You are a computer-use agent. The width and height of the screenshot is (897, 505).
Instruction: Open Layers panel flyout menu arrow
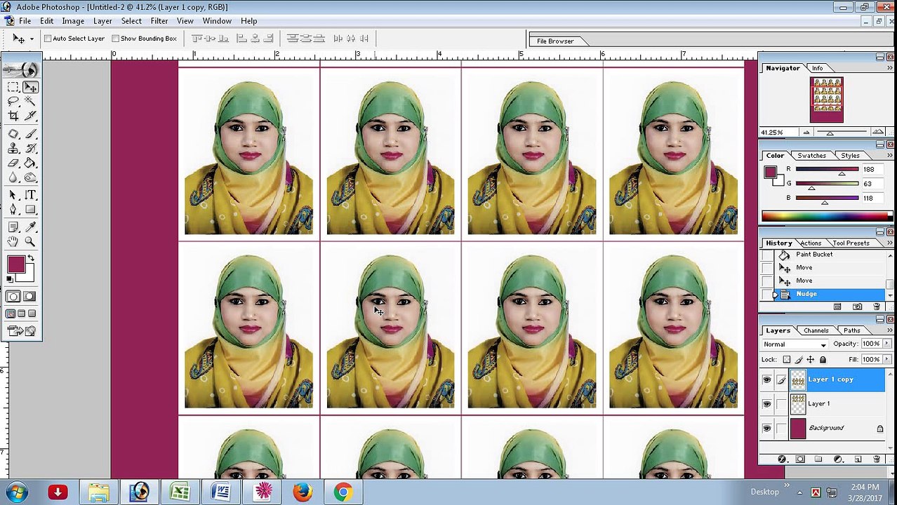(890, 330)
